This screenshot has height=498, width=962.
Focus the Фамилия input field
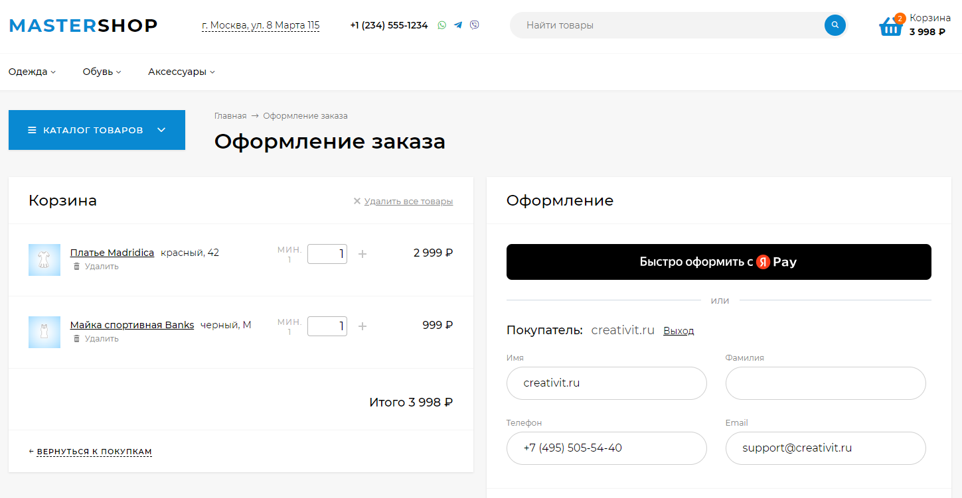pos(825,383)
